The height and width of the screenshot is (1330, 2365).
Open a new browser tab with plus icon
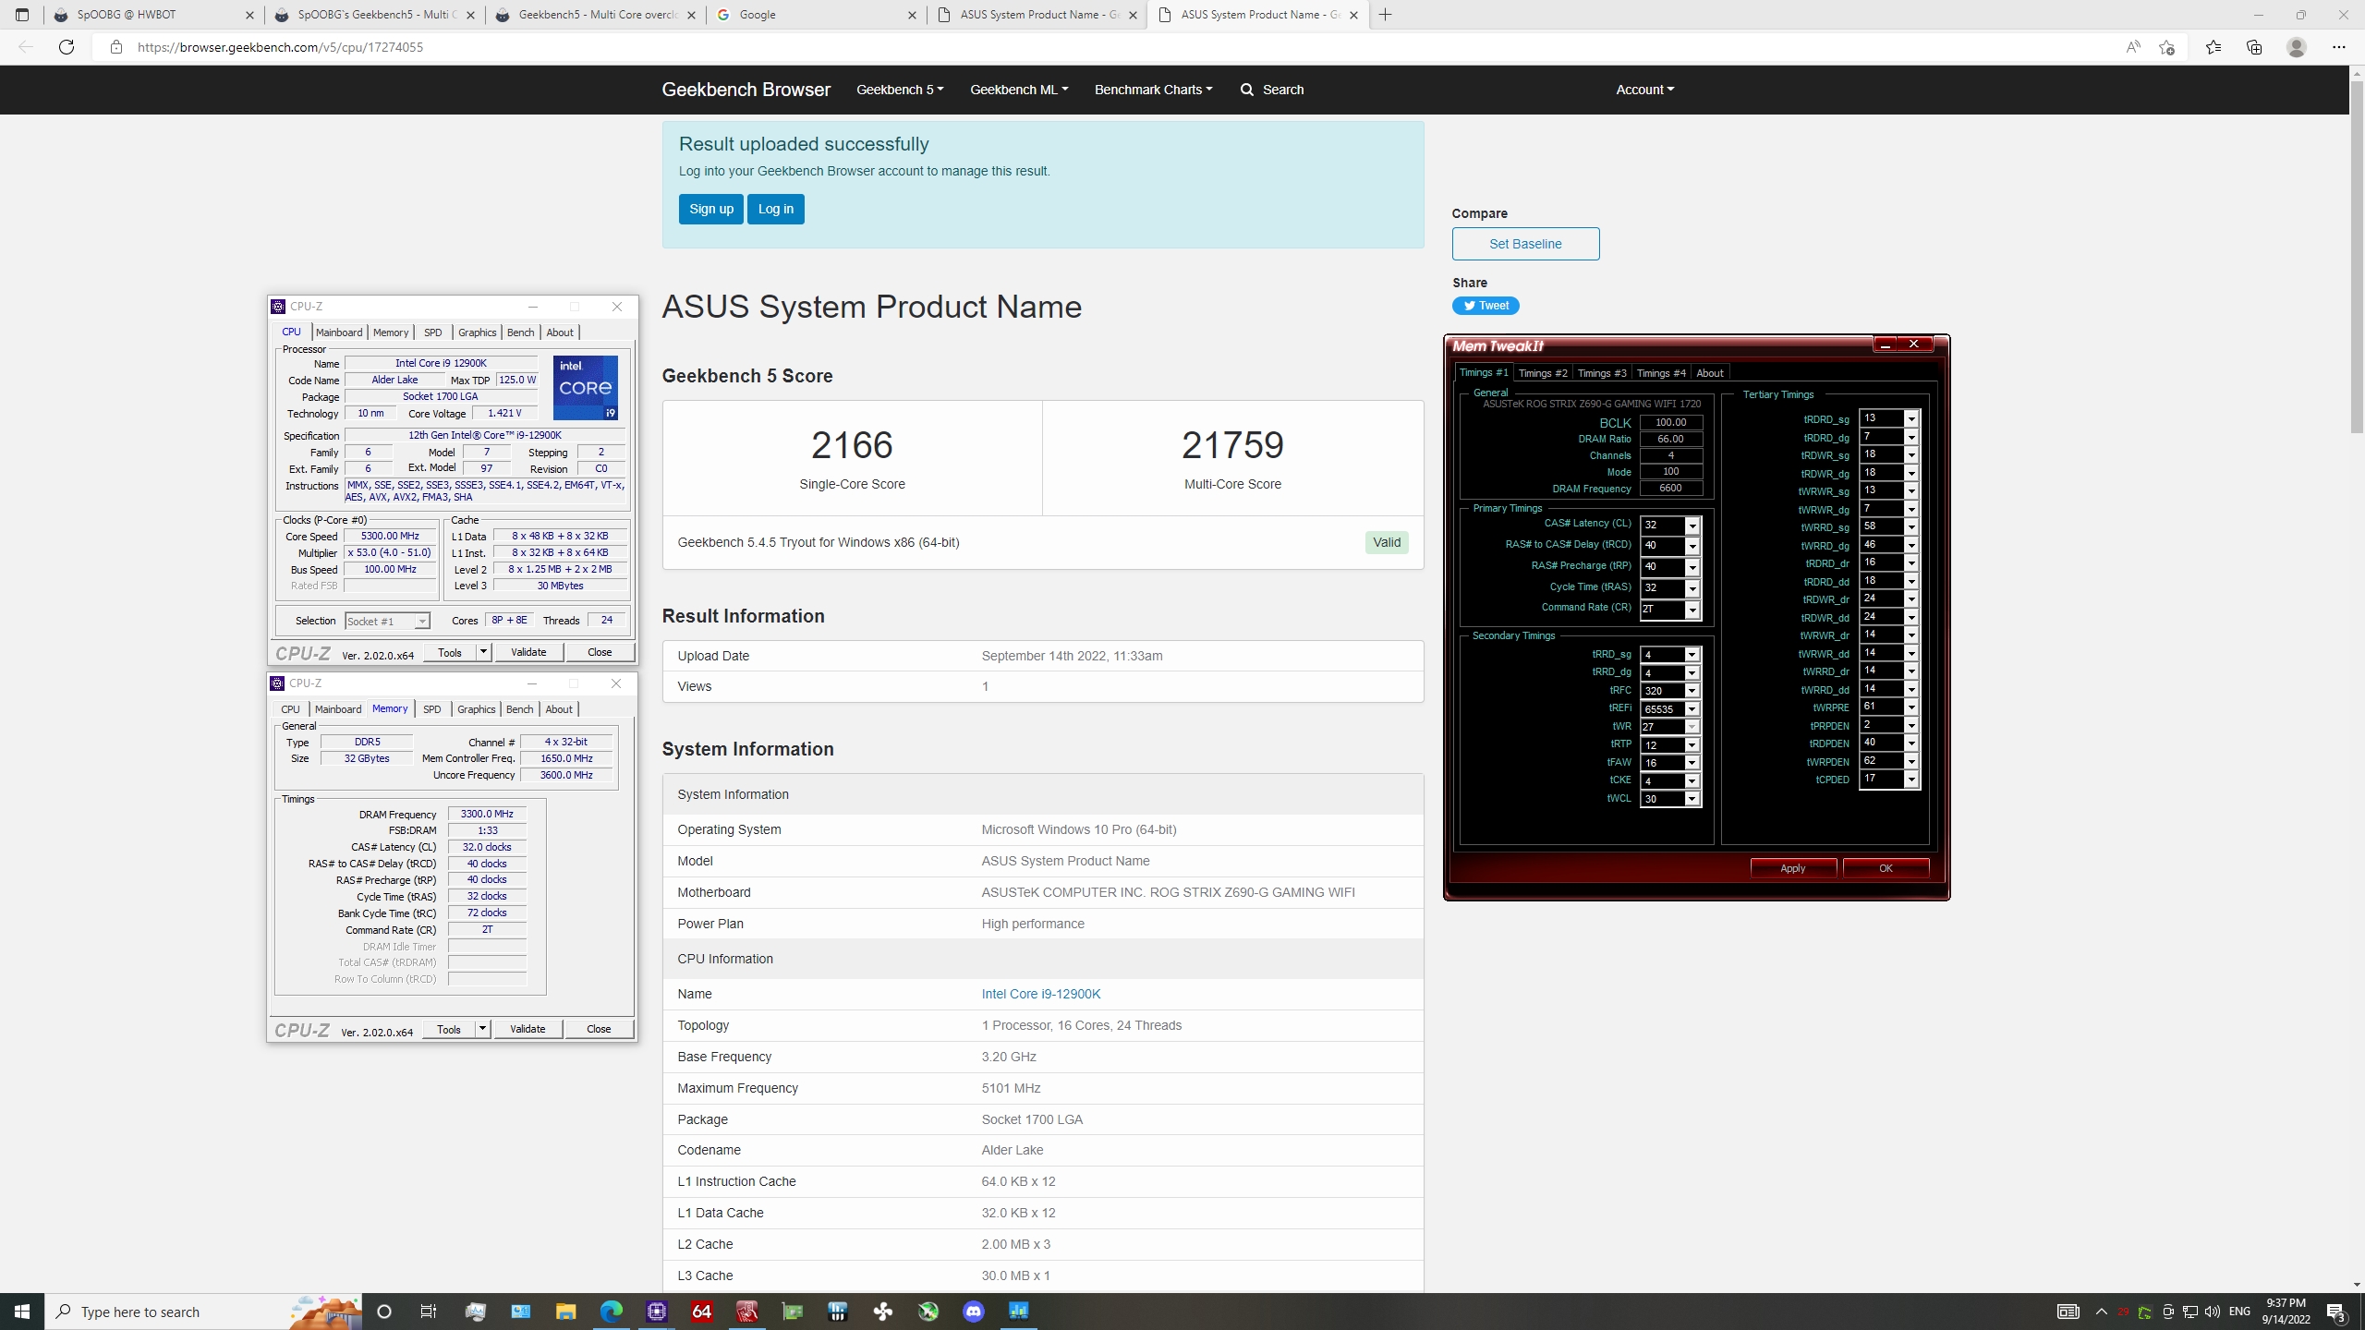1385,15
